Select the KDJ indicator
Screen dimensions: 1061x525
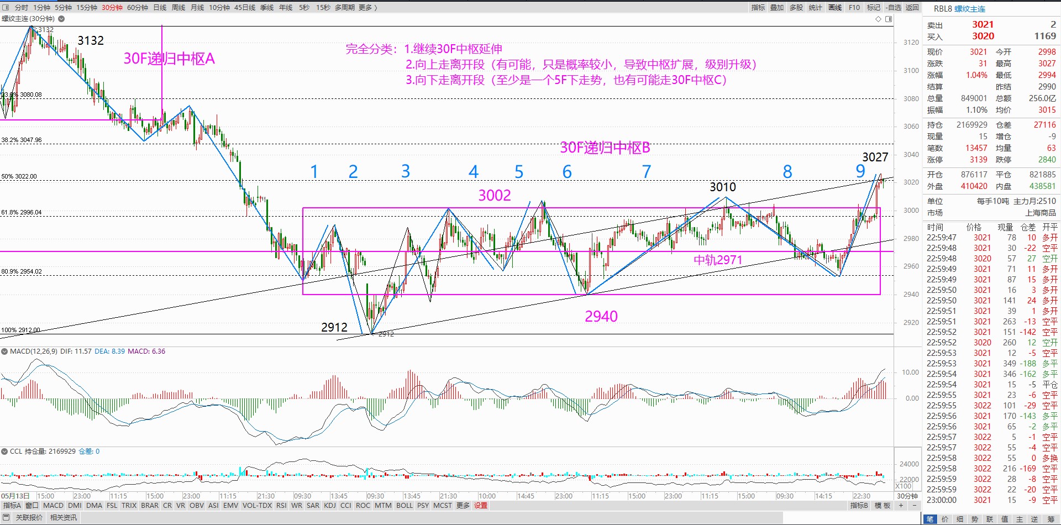tap(330, 506)
